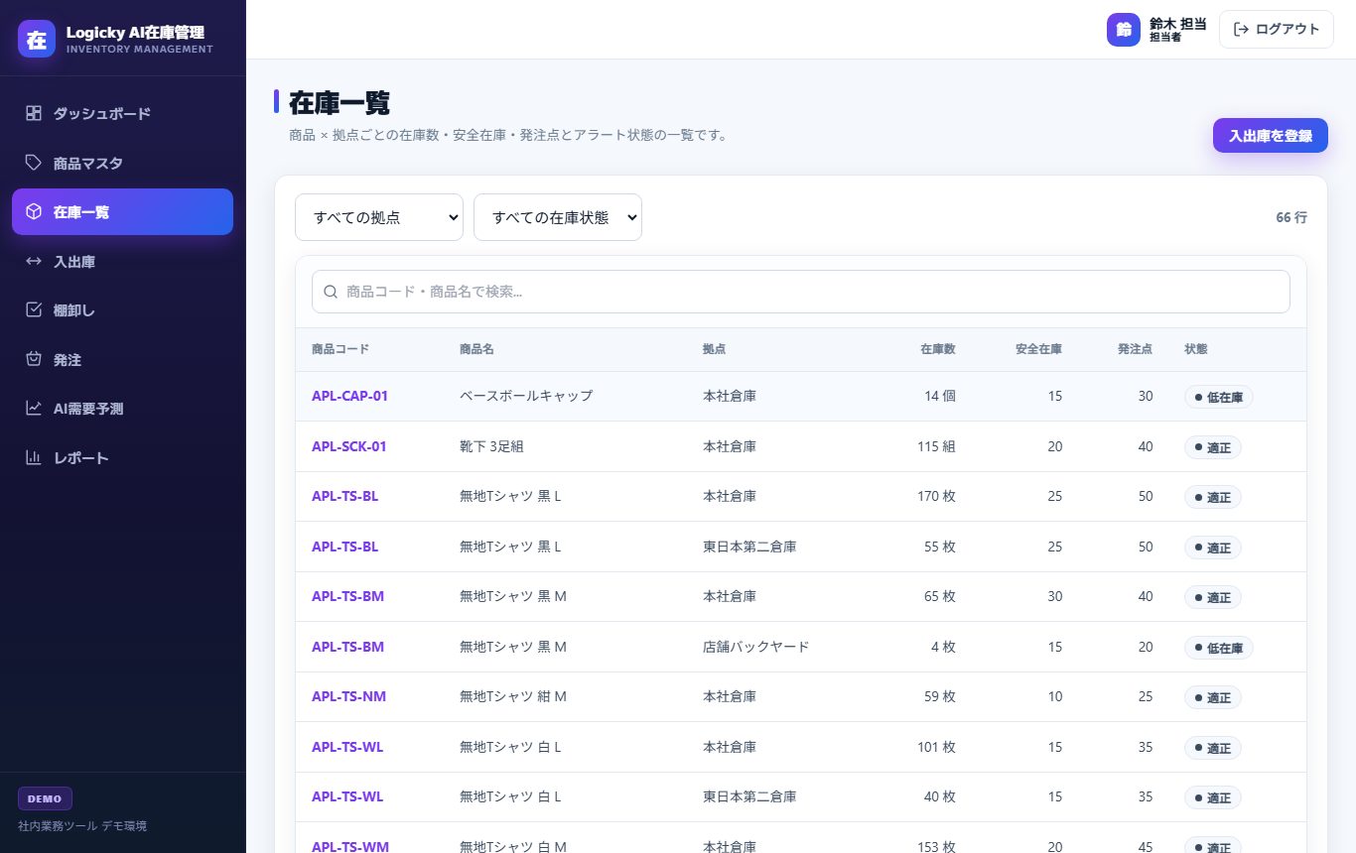Screen dimensions: 1356x853
Task: Click the 在庫一覧 page heading
Action: (x=339, y=102)
